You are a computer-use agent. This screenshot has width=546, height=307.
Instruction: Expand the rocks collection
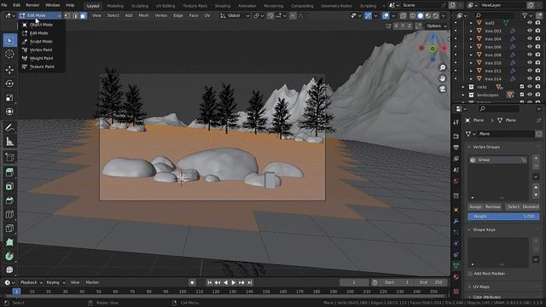(463, 87)
